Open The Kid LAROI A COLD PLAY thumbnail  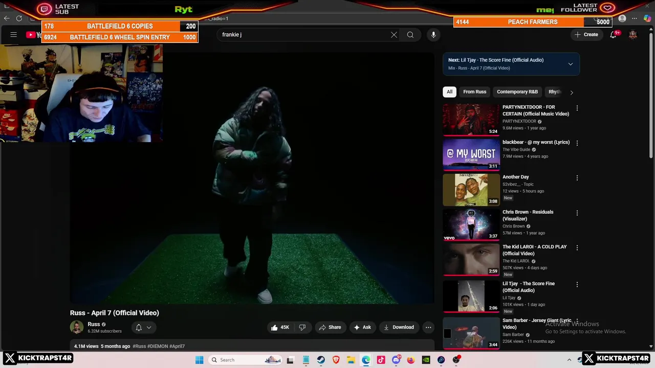click(471, 259)
